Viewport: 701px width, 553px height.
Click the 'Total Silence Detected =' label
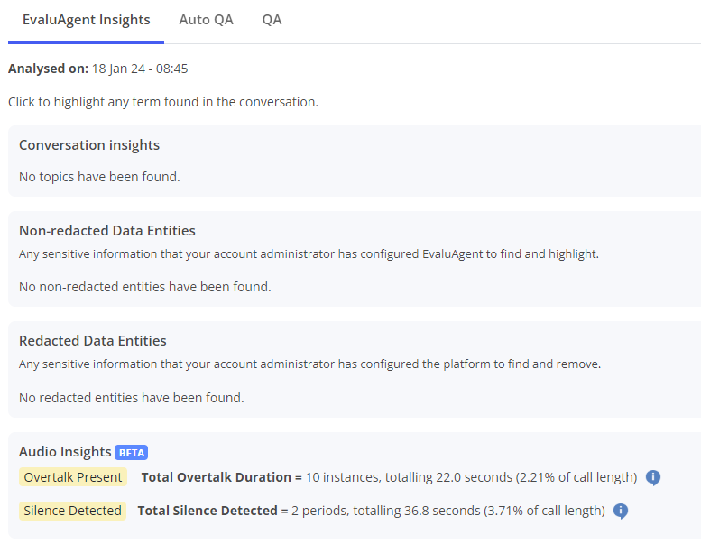click(x=213, y=511)
